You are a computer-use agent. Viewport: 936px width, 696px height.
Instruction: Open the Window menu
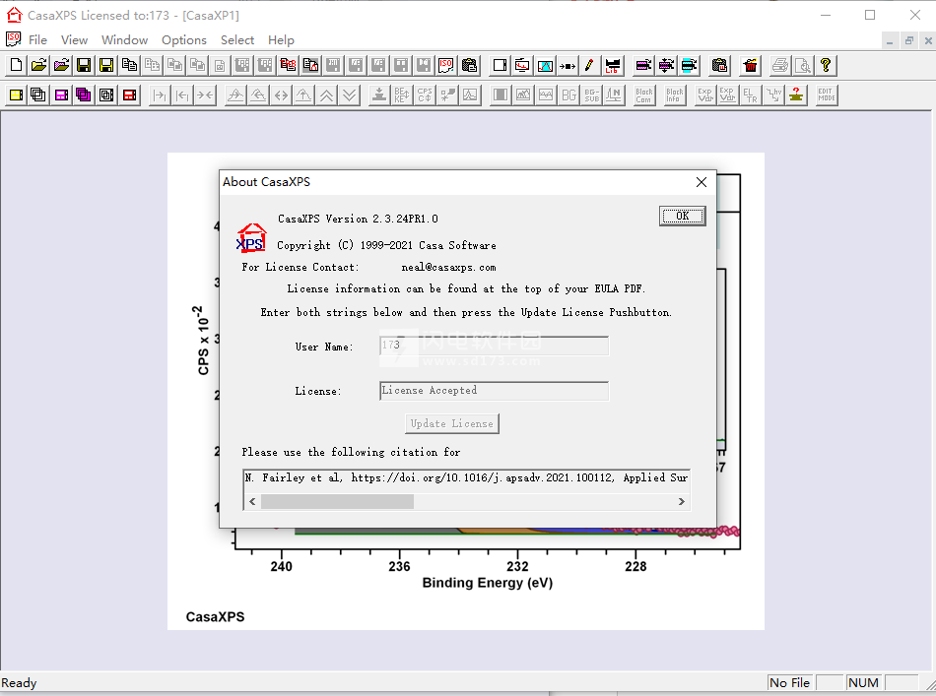(x=125, y=40)
